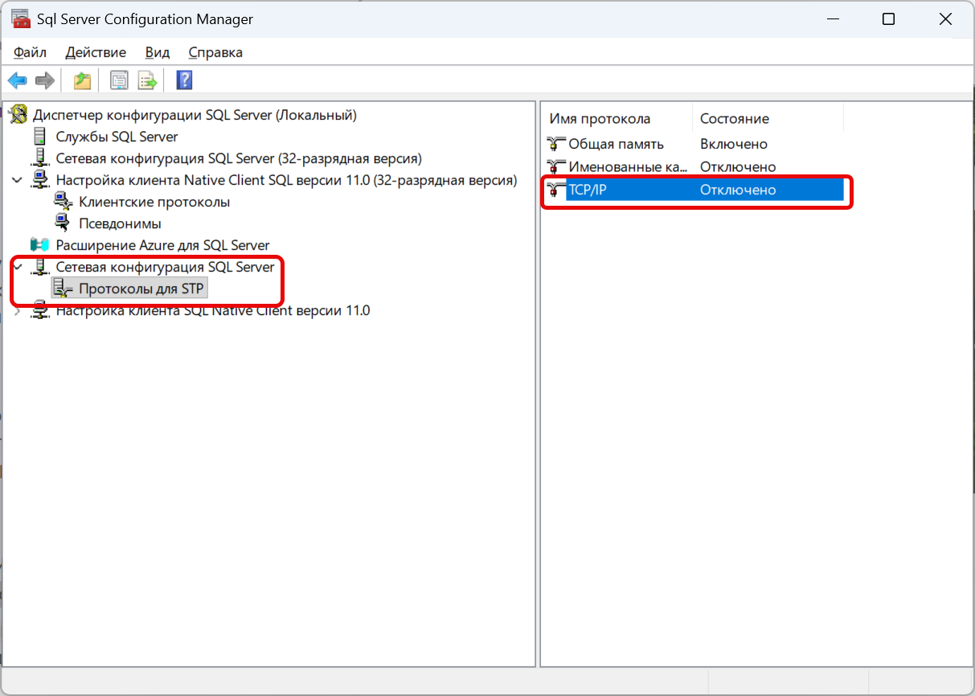Click the Псевдонимы node icon
Screen dimensions: 975x696
pos(63,223)
